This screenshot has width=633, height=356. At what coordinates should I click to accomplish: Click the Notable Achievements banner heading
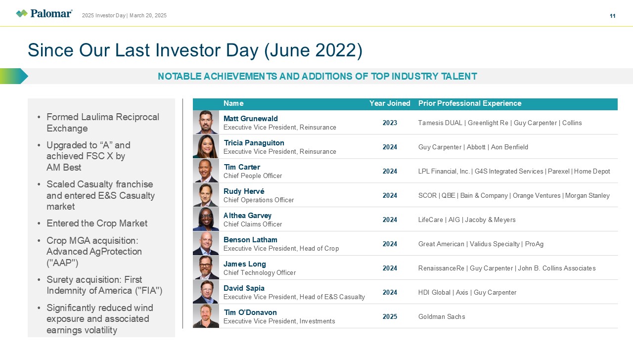tap(317, 76)
